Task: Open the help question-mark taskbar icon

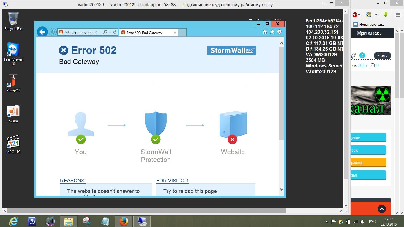Action: [32, 221]
